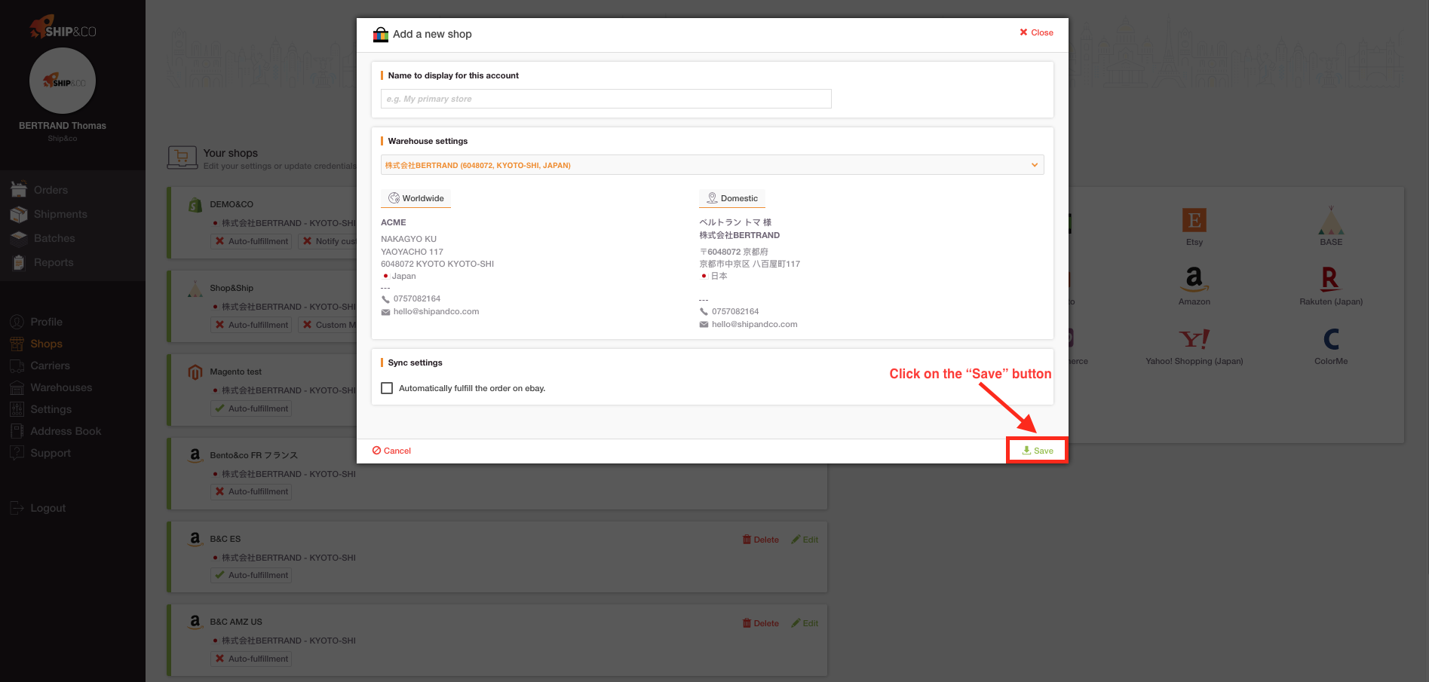The height and width of the screenshot is (682, 1429).
Task: Open Batches in the sidebar
Action: click(54, 238)
